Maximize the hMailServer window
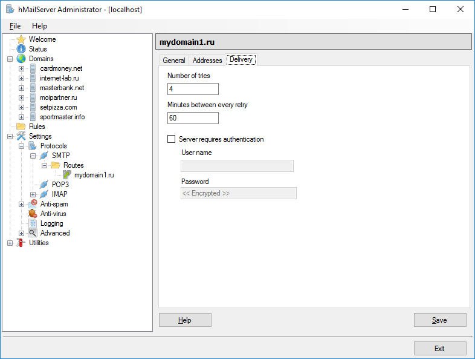475x359 pixels. (433, 10)
